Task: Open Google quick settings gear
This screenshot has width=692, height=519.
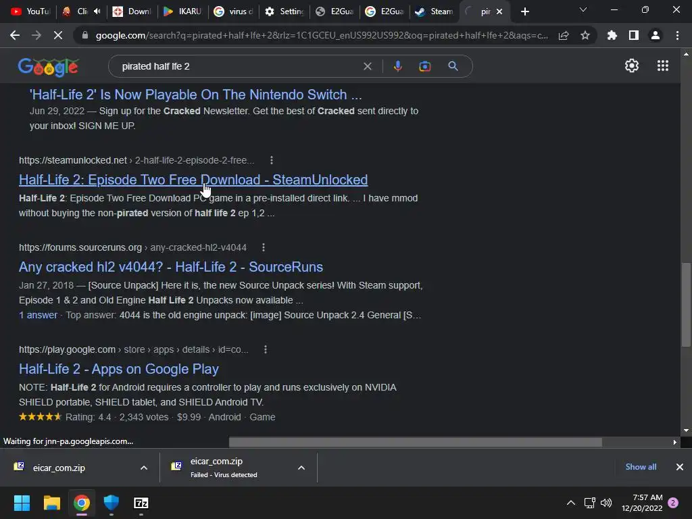Action: pos(632,66)
